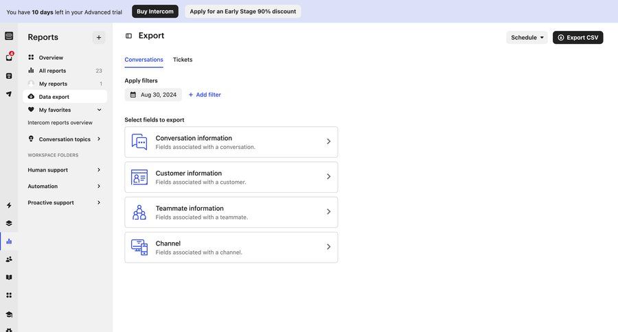Toggle sidebar icon next to Export title
Image resolution: width=618 pixels, height=332 pixels.
click(x=128, y=36)
